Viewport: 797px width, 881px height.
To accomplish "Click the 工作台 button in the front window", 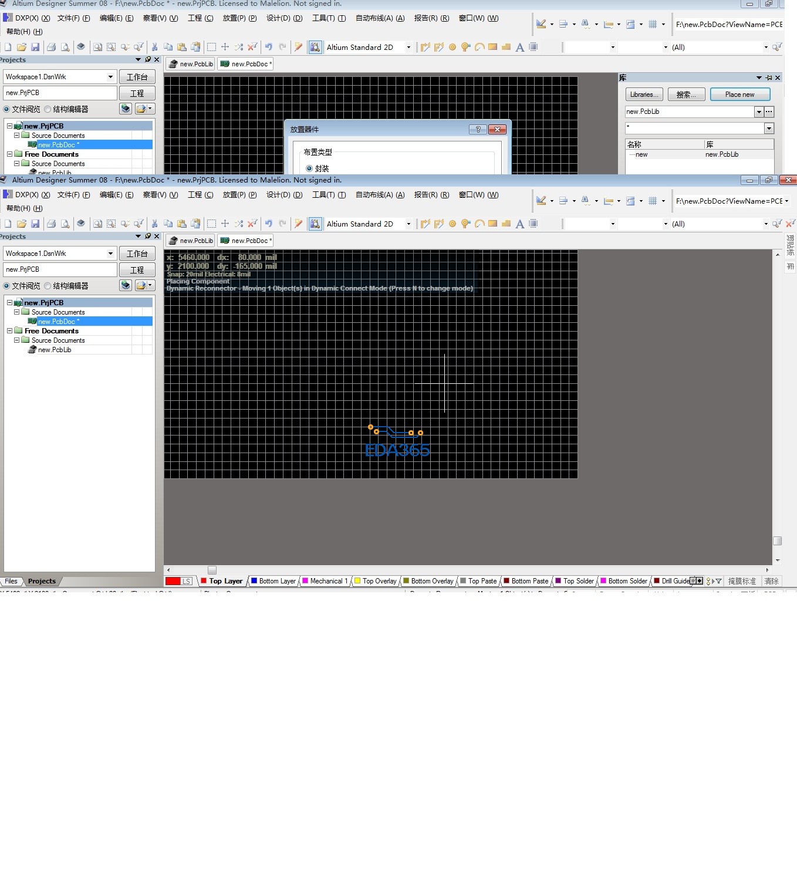I will coord(137,254).
